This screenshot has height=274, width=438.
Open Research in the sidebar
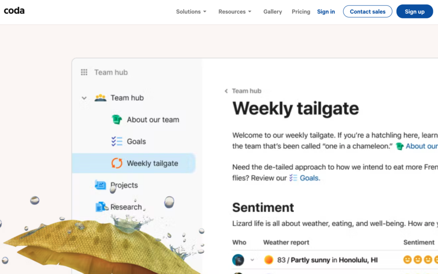click(x=126, y=207)
